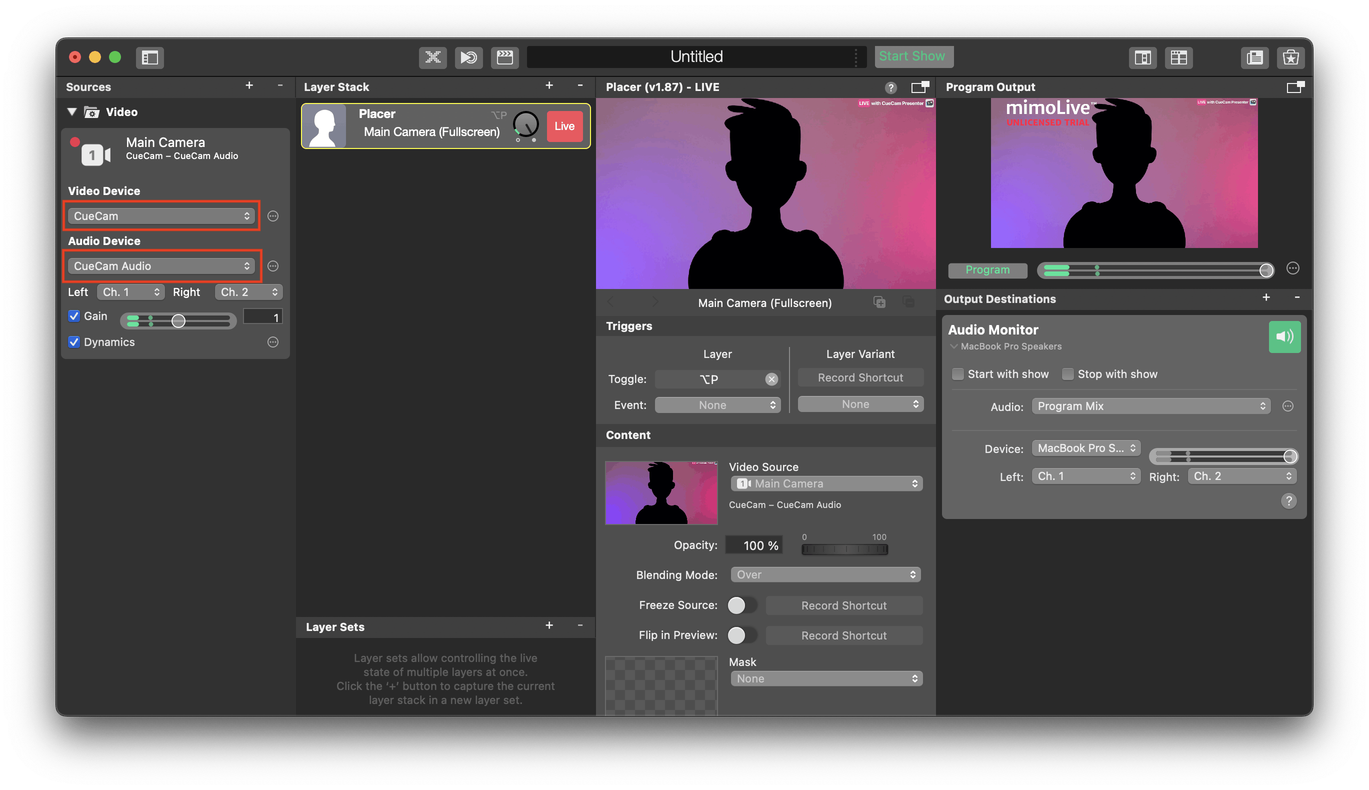Turn on the Freeze Source switch
1369x790 pixels.
coord(741,605)
